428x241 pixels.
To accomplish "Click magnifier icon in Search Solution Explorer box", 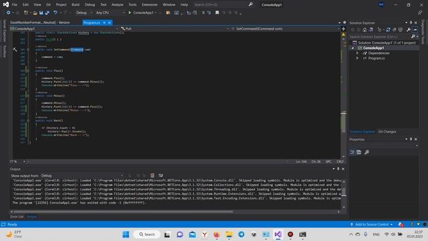I will click(x=413, y=37).
